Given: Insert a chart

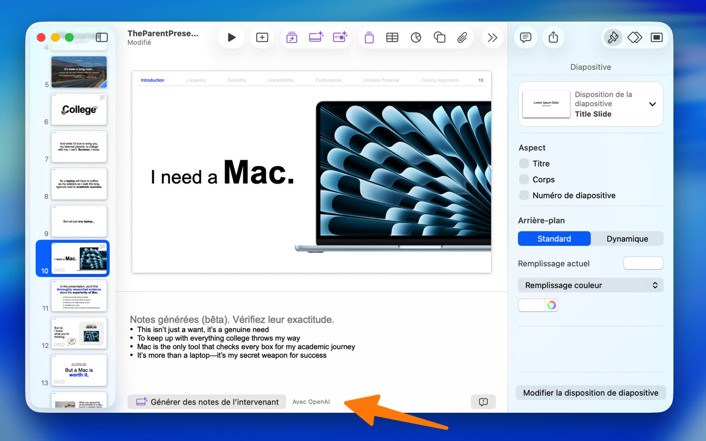Looking at the screenshot, I should [416, 37].
